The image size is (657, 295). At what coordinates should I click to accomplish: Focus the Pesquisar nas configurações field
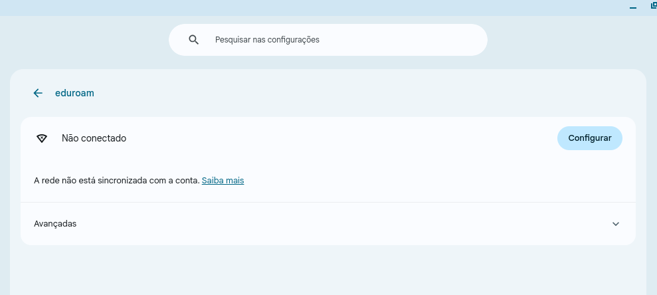(328, 40)
